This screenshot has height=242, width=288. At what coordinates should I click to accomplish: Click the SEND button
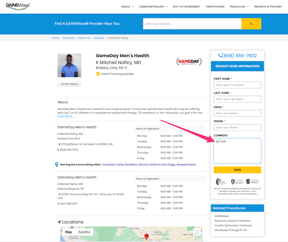pyautogui.click(x=237, y=170)
